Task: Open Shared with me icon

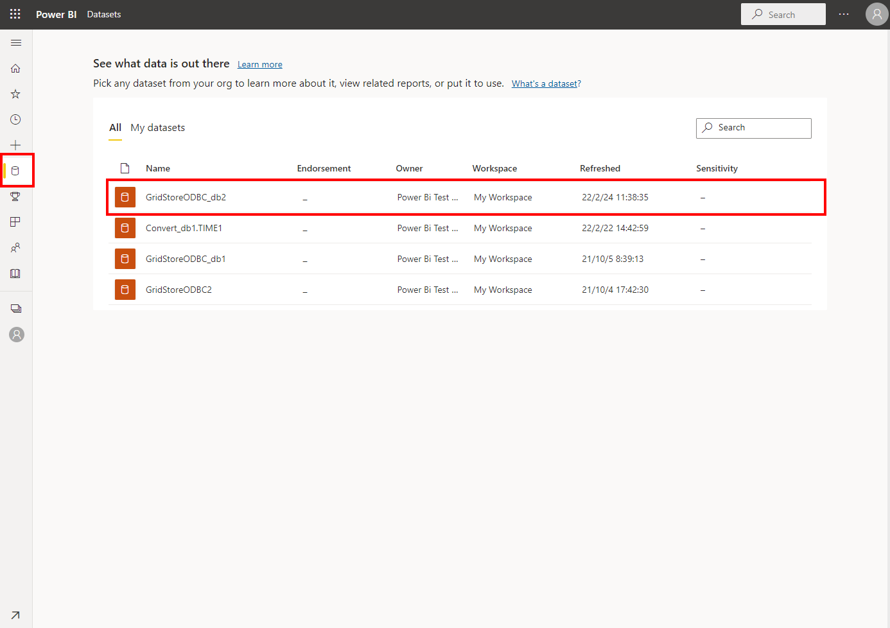Action: [16, 248]
